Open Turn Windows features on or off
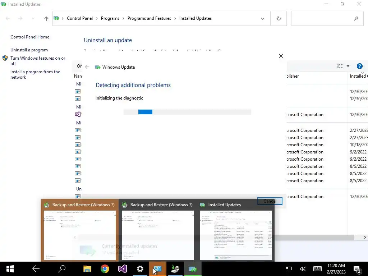This screenshot has width=368, height=276. click(x=38, y=60)
